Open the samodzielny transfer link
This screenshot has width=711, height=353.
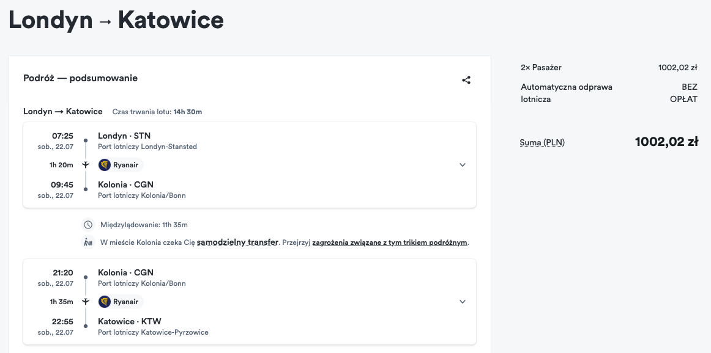pos(237,242)
